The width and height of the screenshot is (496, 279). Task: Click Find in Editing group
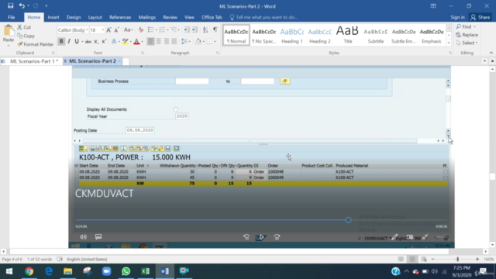pos(467,27)
